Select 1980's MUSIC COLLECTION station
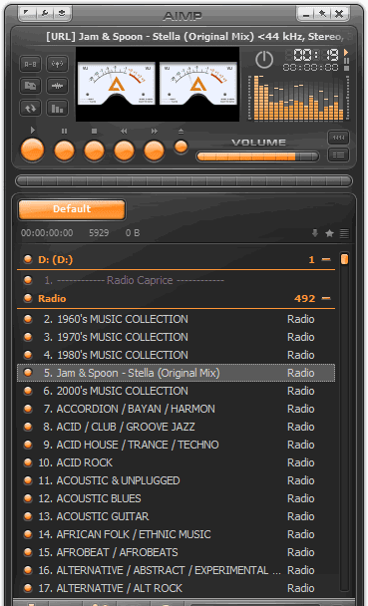The image size is (368, 606). (x=176, y=355)
